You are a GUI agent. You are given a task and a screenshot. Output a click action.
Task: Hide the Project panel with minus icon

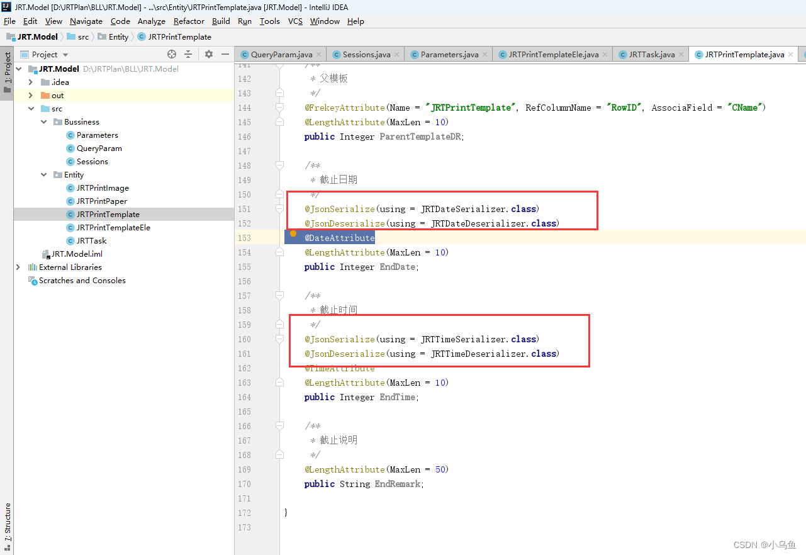click(x=225, y=54)
